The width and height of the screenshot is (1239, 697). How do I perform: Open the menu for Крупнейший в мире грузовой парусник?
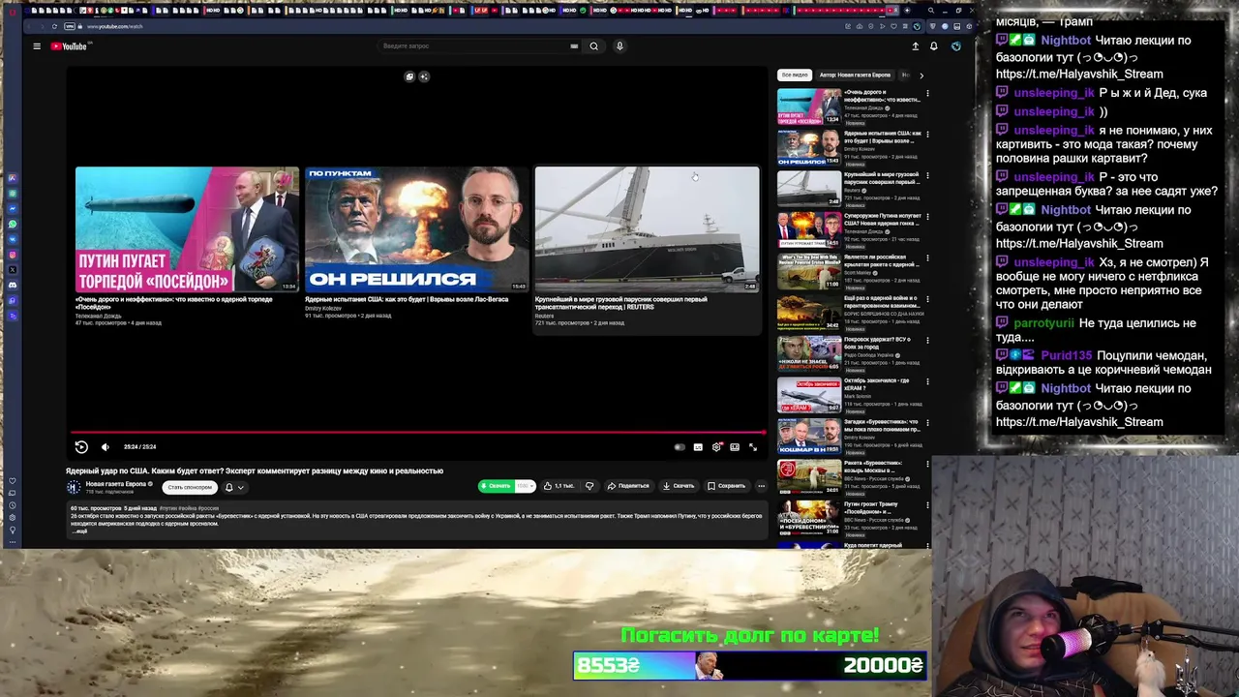click(927, 176)
